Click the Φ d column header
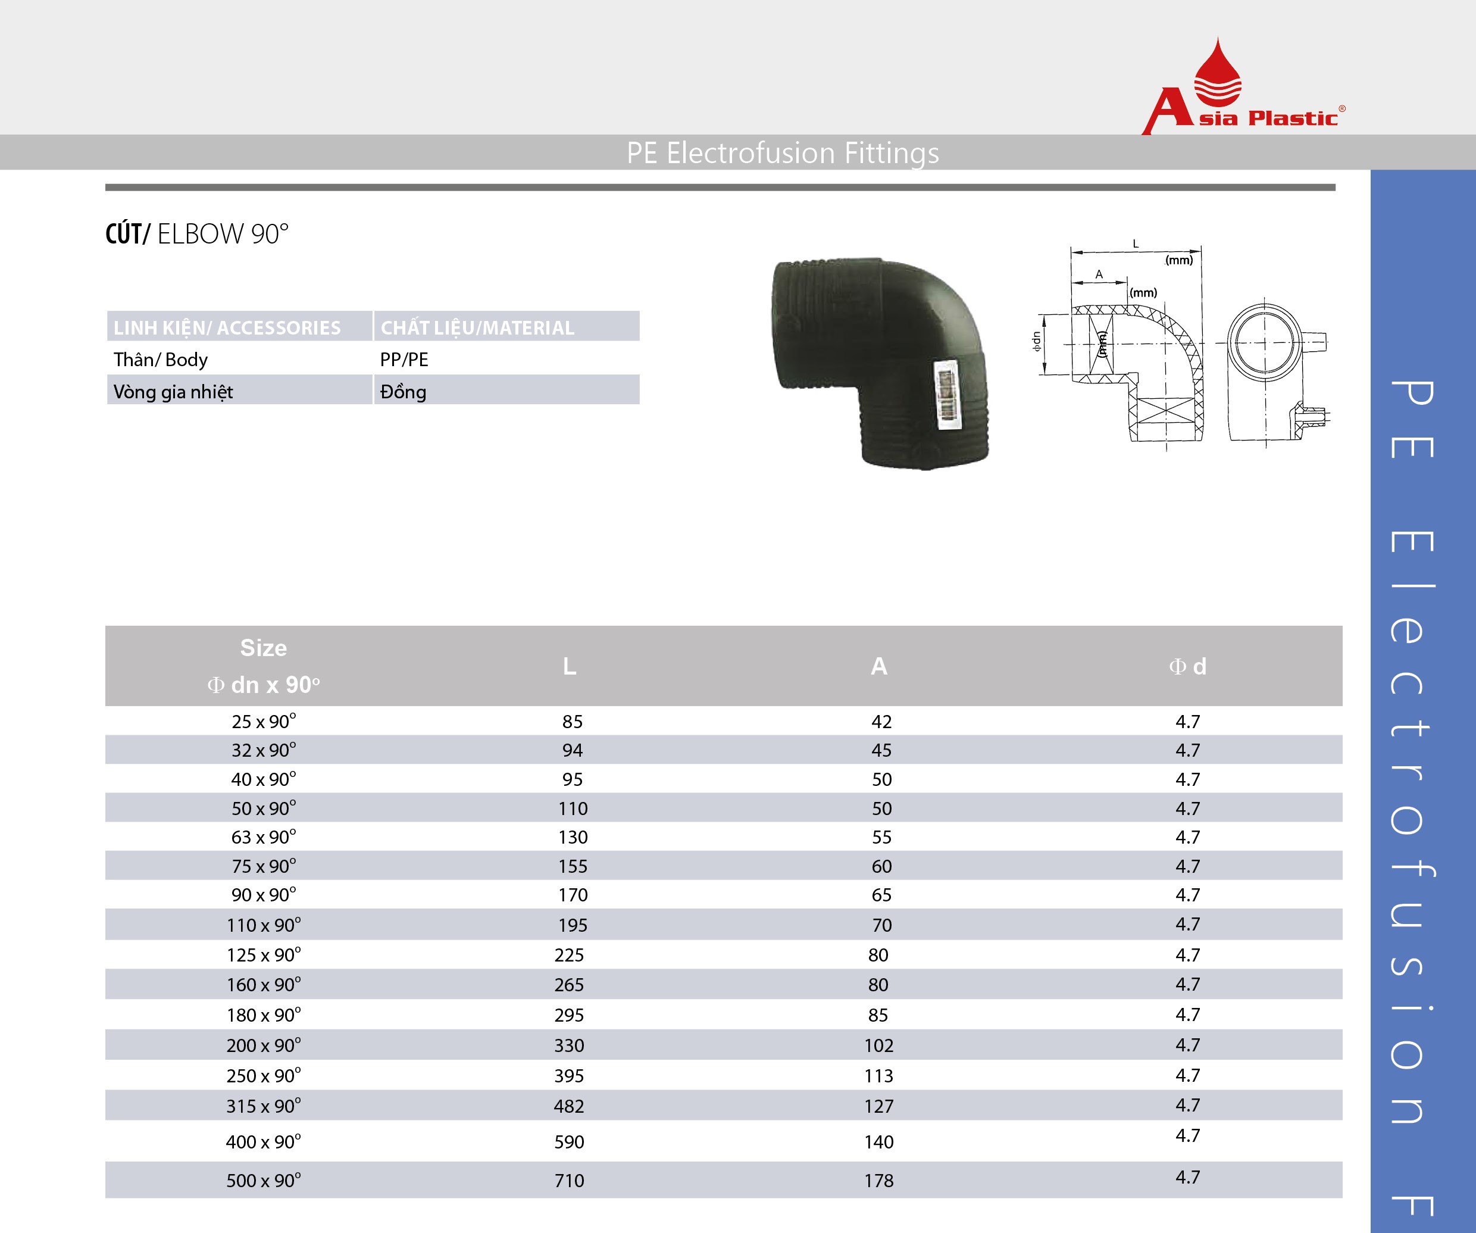 click(1187, 666)
